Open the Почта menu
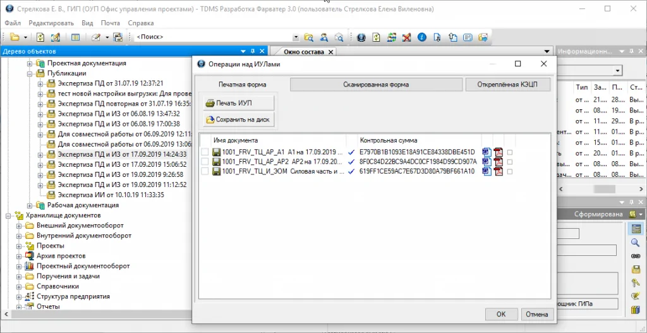The image size is (647, 333). coord(110,23)
